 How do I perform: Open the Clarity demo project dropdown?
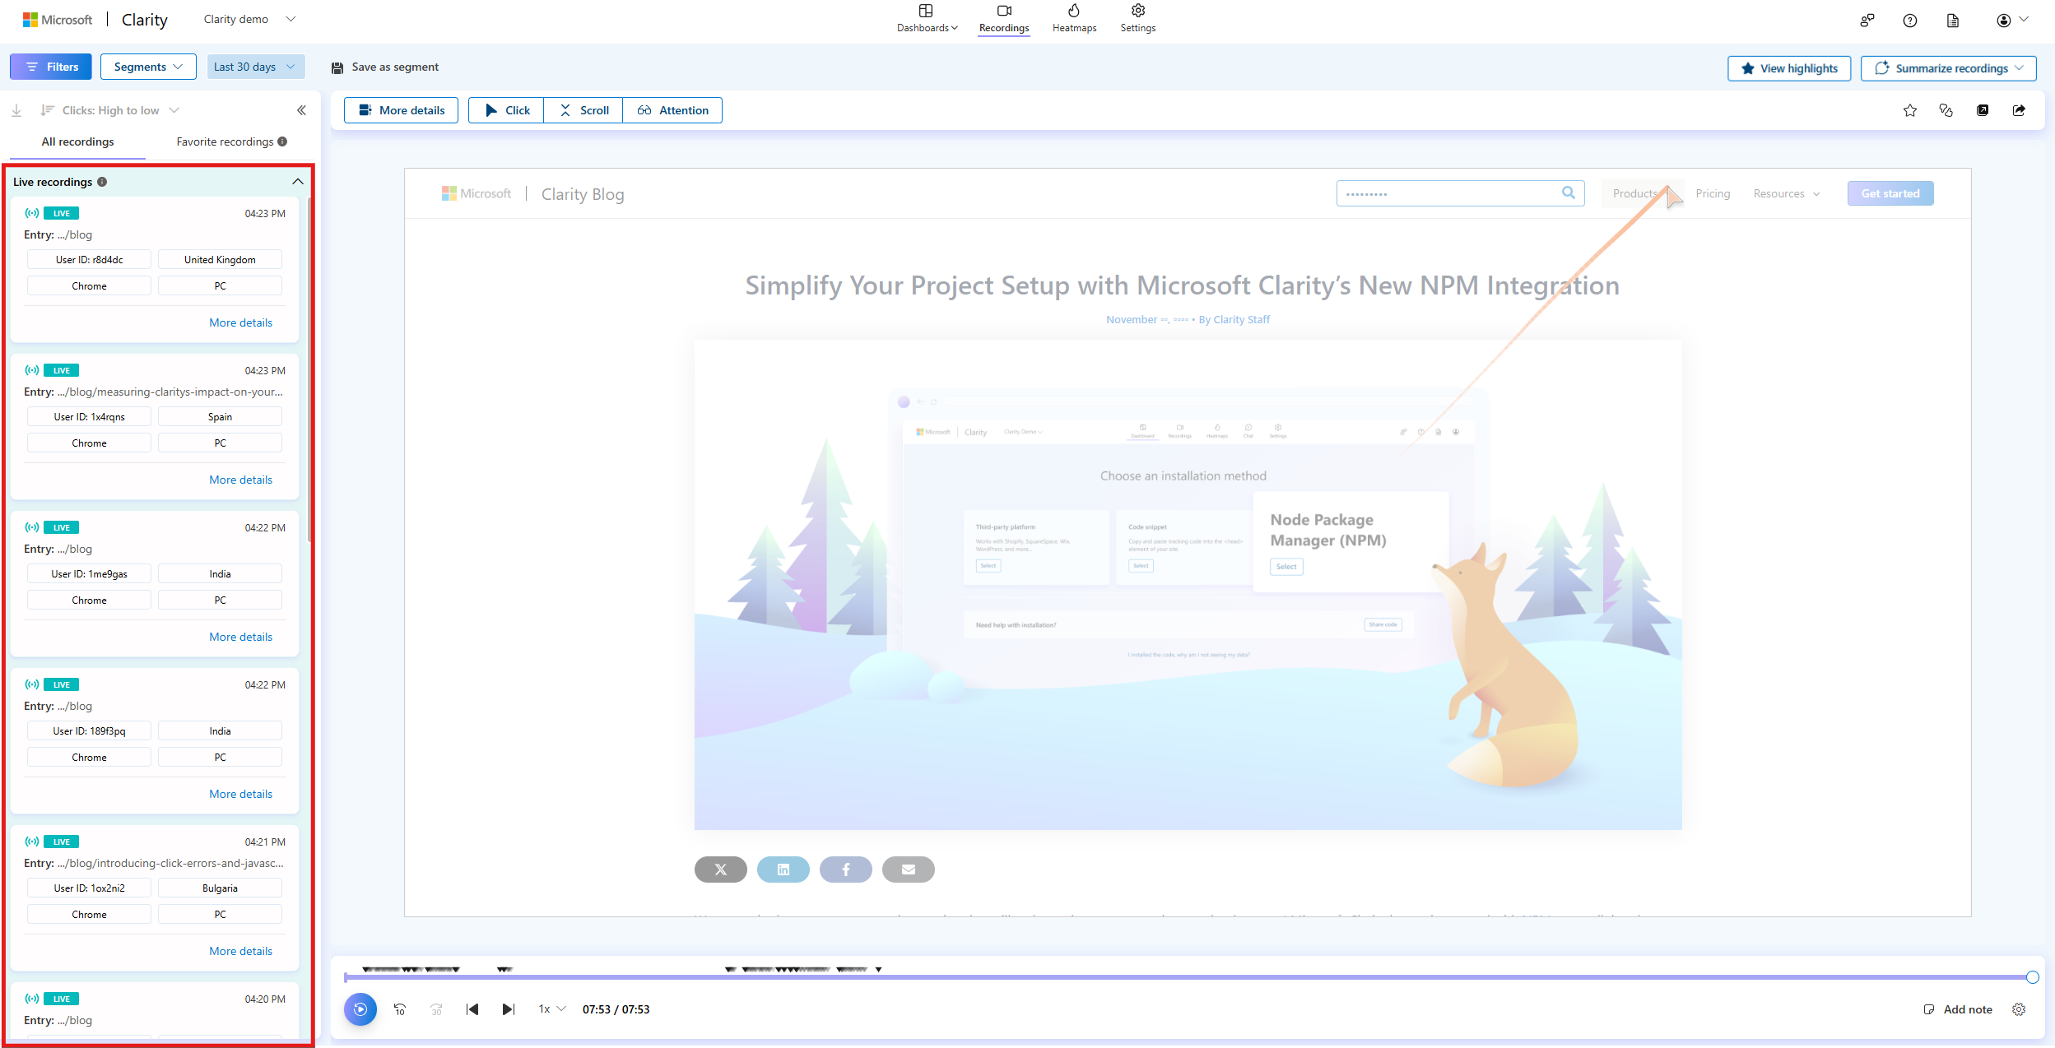pyautogui.click(x=249, y=19)
